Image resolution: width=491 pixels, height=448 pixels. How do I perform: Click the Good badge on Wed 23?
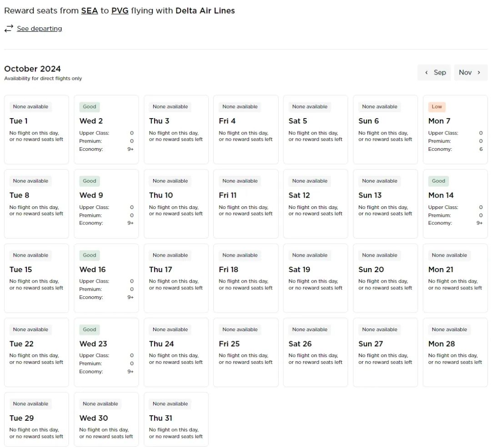pyautogui.click(x=90, y=329)
